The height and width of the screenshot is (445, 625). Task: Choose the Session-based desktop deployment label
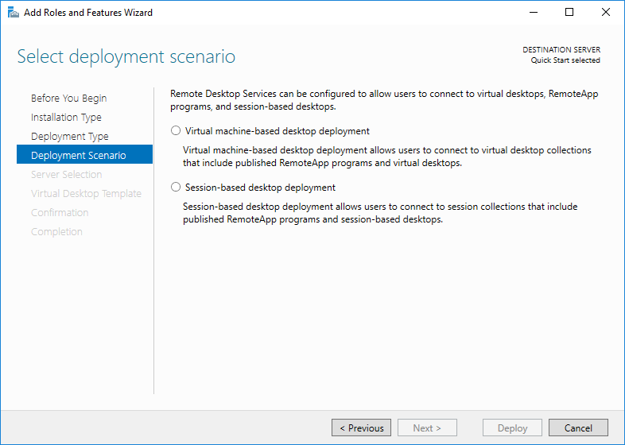point(260,188)
